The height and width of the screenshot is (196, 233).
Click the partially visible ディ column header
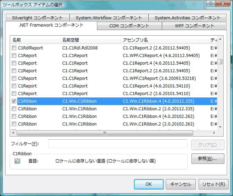click(x=213, y=40)
